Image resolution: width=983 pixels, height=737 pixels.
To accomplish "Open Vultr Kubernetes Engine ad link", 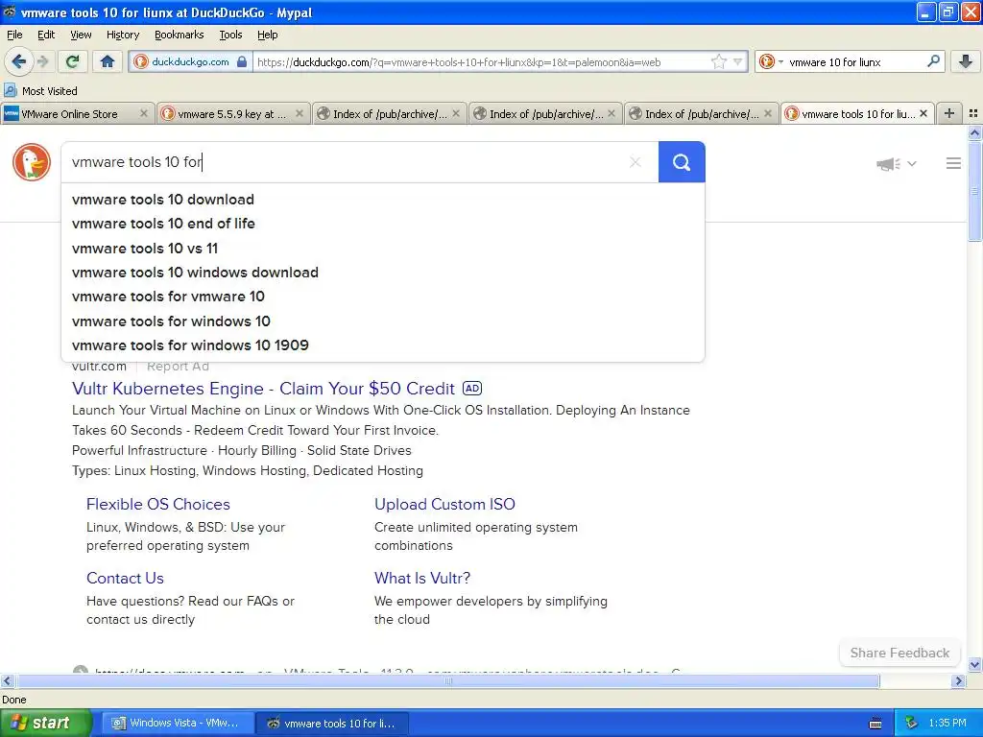I will coord(263,389).
